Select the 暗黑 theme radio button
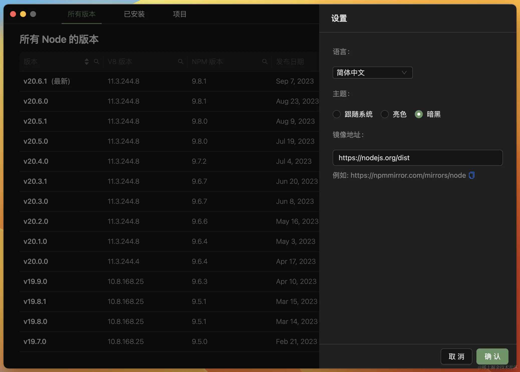 click(x=419, y=114)
